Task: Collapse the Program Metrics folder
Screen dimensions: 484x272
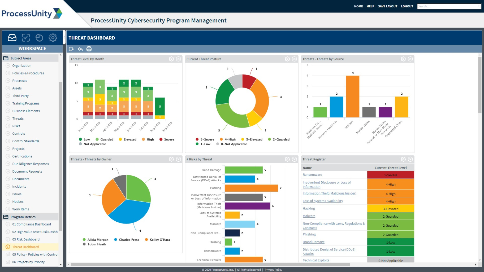Action: [6, 217]
